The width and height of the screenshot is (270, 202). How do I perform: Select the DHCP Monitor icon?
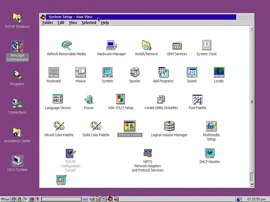coord(210,153)
